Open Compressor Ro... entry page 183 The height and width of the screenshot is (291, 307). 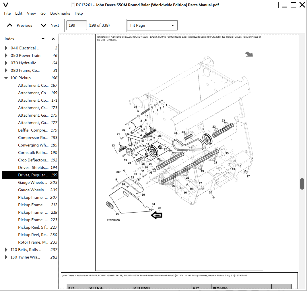click(30, 138)
